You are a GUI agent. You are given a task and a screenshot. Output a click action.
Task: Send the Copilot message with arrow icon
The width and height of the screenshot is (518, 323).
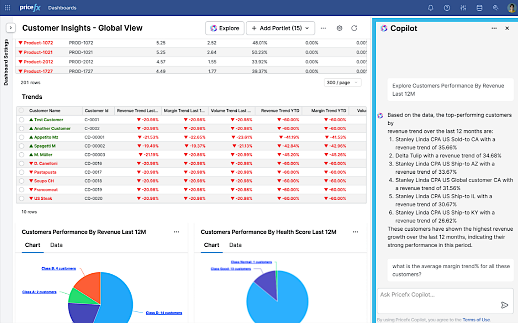[x=505, y=305]
